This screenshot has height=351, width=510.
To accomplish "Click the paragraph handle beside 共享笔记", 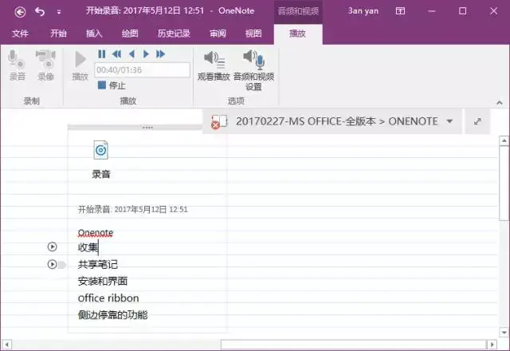I will 61,265.
